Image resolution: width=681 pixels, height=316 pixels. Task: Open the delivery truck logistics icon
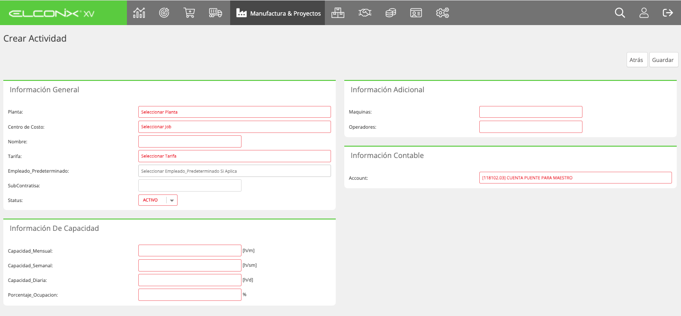click(215, 13)
